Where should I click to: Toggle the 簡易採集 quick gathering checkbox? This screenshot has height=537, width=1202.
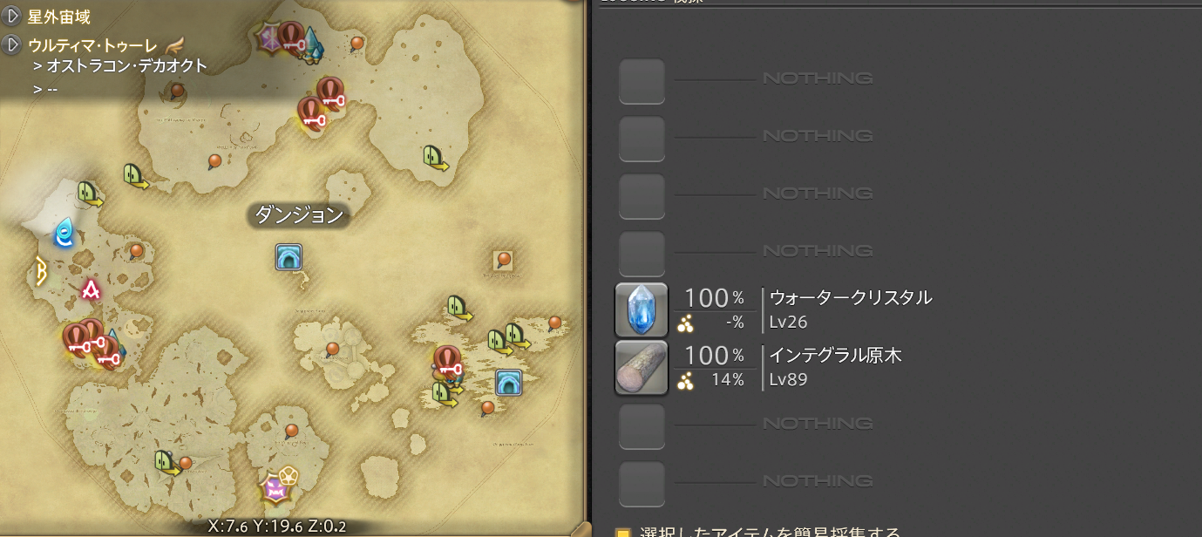[x=622, y=533]
